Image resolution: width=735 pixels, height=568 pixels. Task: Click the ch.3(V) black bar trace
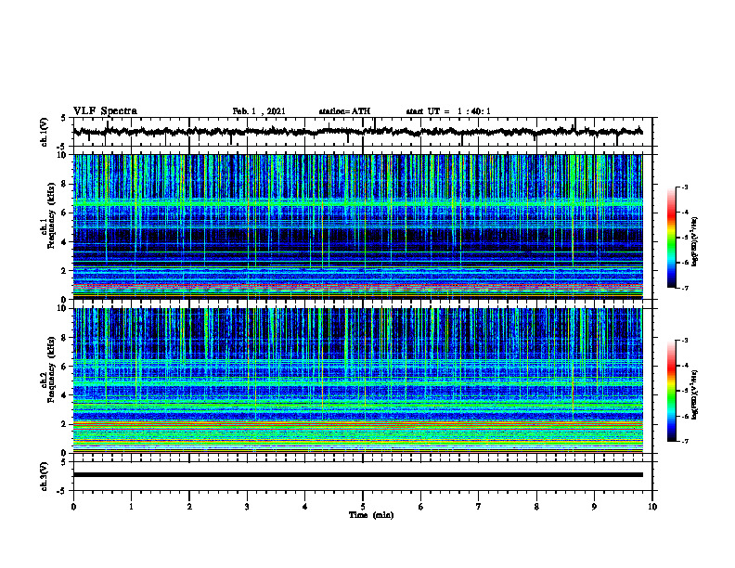pos(357,475)
